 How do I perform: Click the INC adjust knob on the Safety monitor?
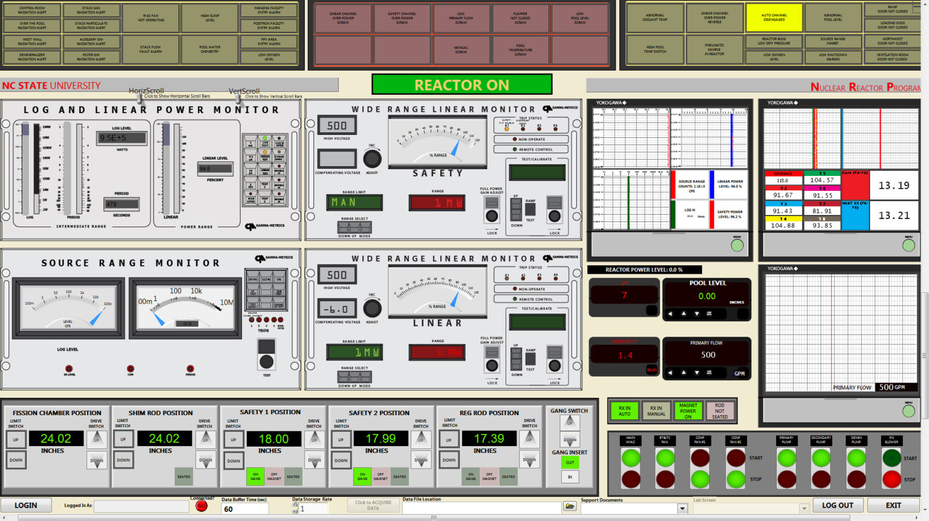tap(372, 158)
